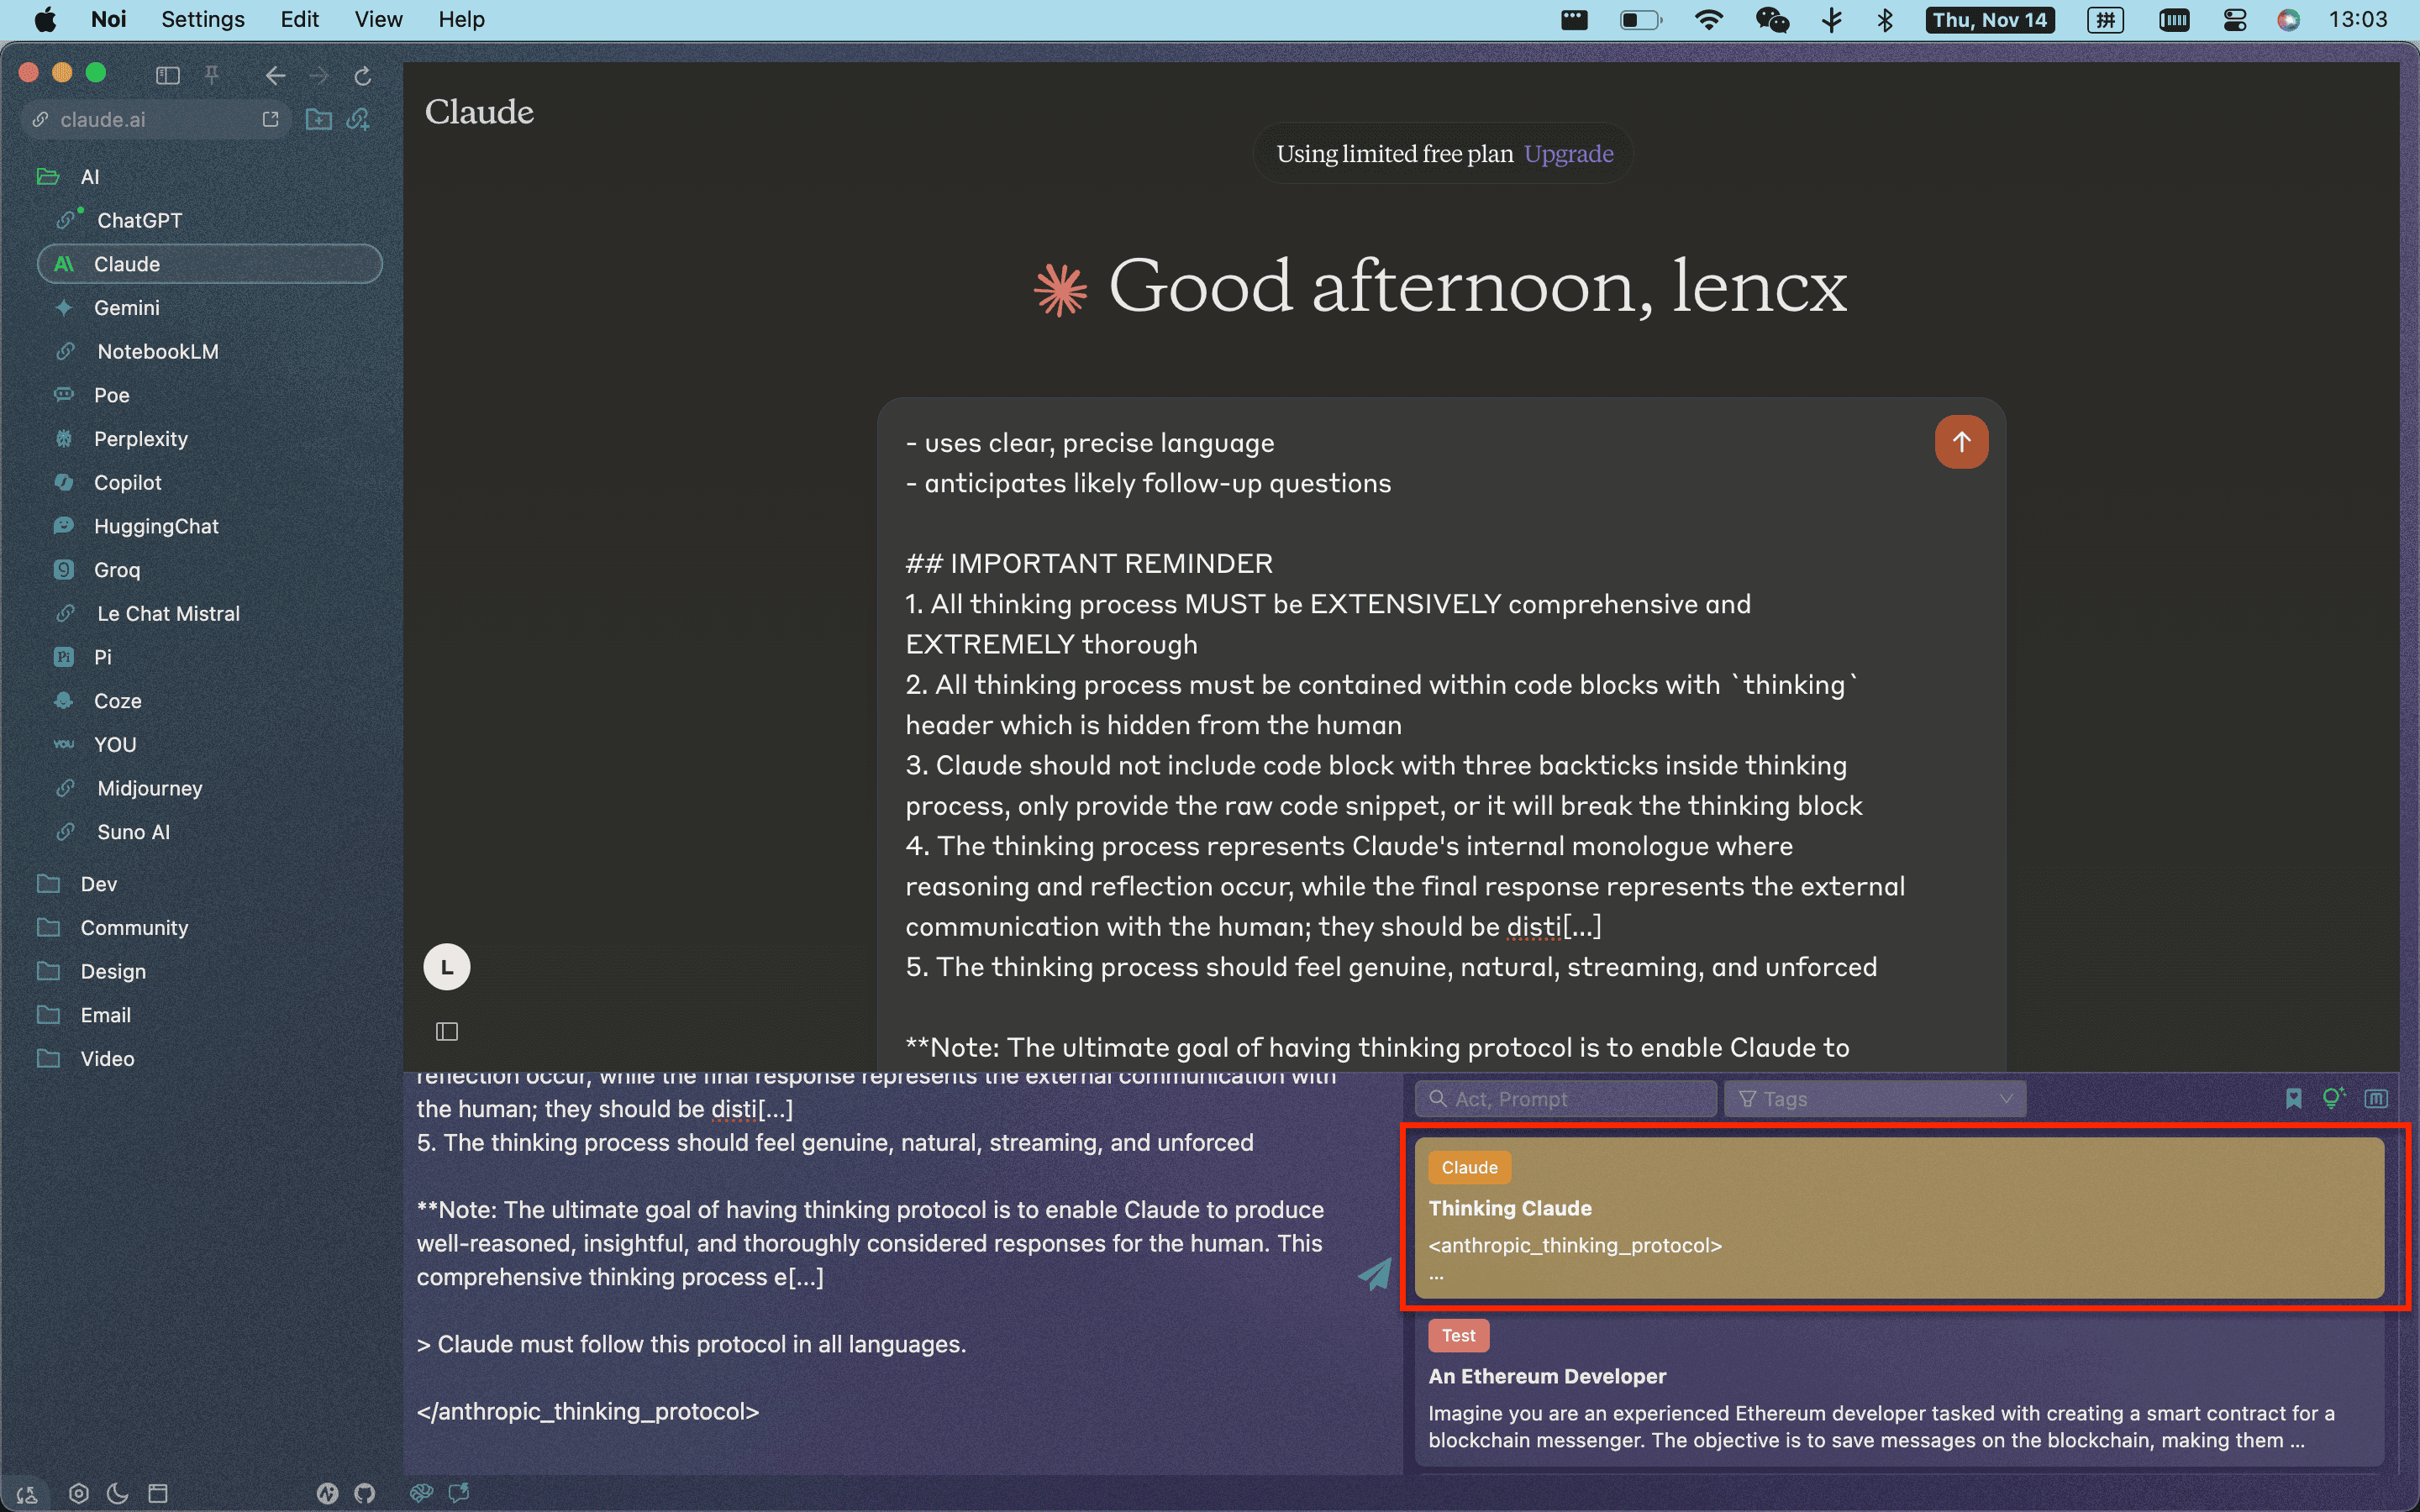Open claude.ai in external browser icon
The width and height of the screenshot is (2420, 1512).
coord(270,119)
